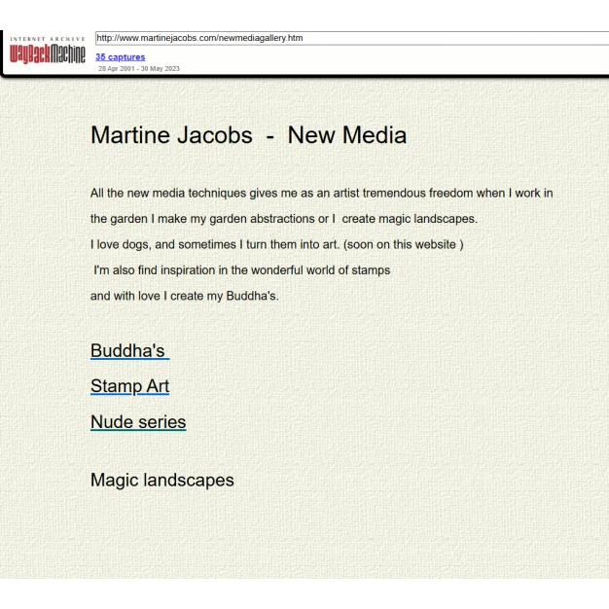Open the Buddha's gallery link
This screenshot has height=609, width=609.
point(128,350)
